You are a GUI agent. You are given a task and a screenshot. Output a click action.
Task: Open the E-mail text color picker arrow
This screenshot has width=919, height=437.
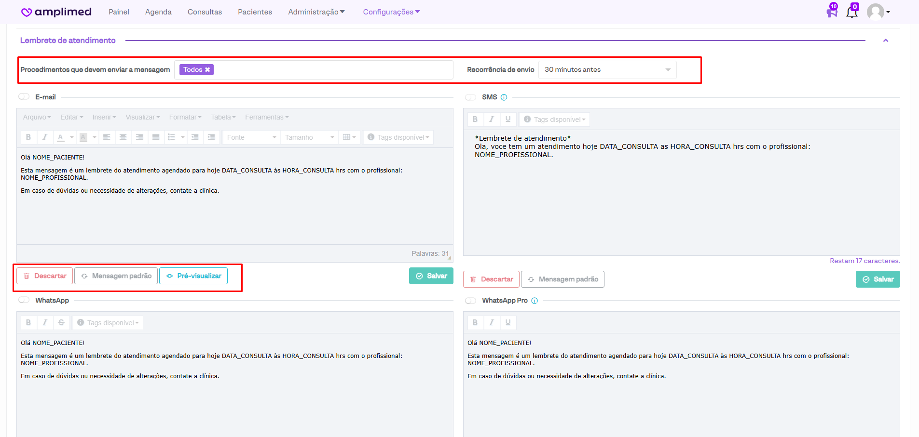click(72, 137)
